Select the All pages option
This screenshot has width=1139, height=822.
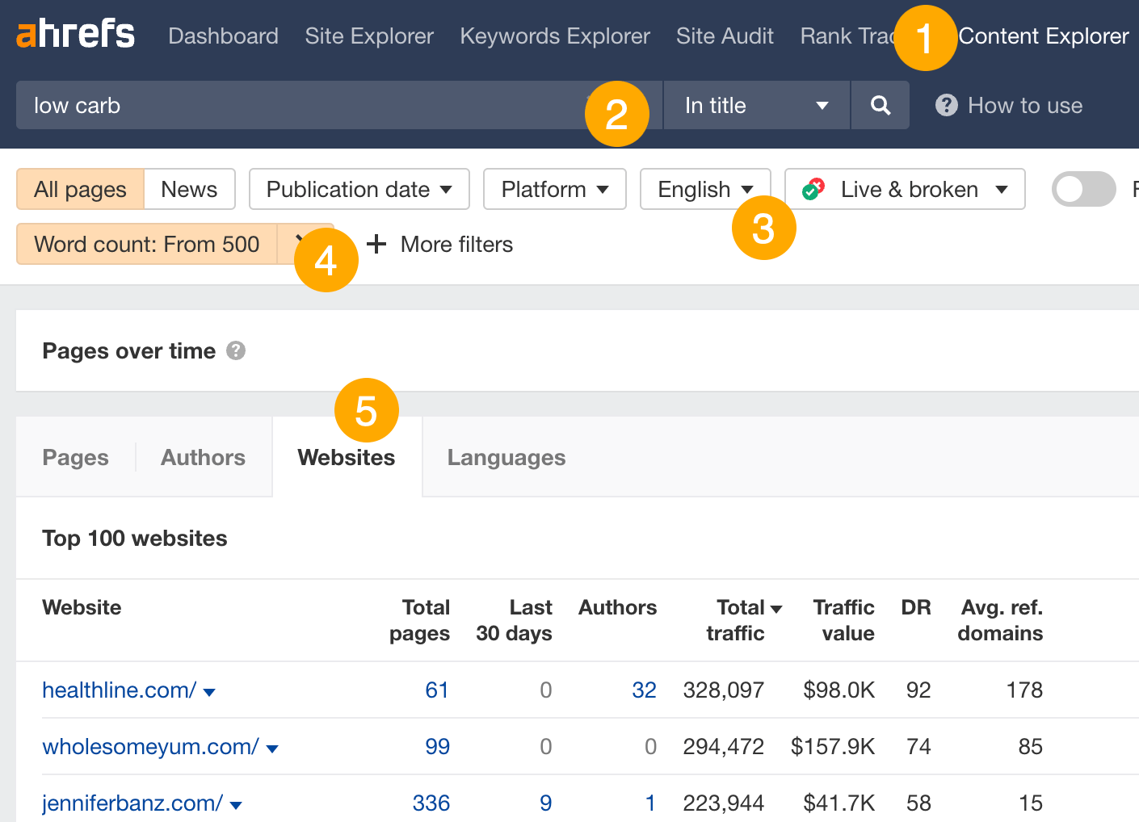click(80, 188)
